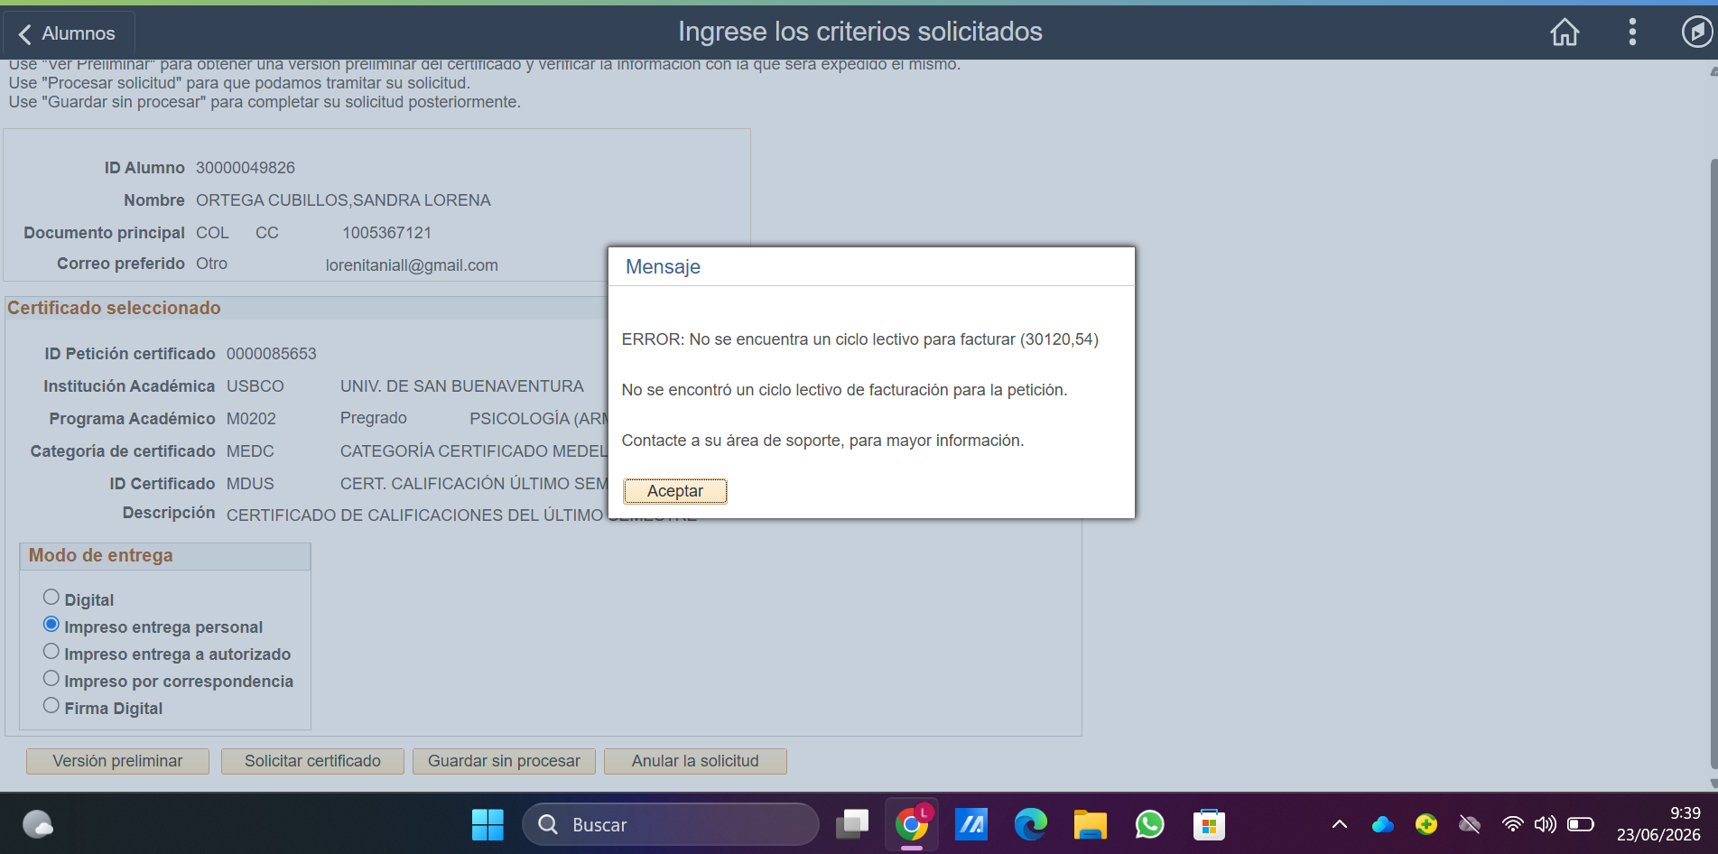Click the Versión preliminar button
Screen dimensions: 1718x854
point(117,761)
